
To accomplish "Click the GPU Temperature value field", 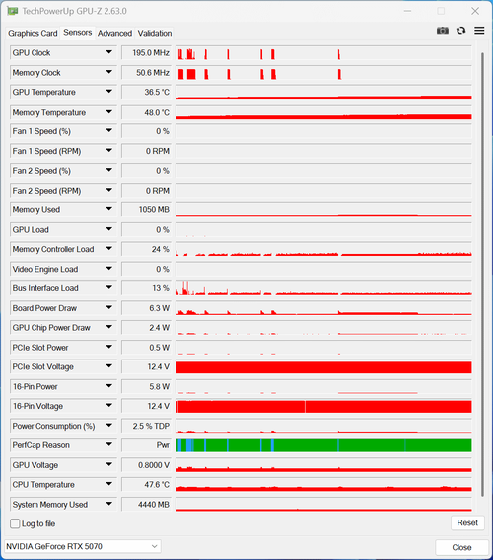I will pos(147,92).
